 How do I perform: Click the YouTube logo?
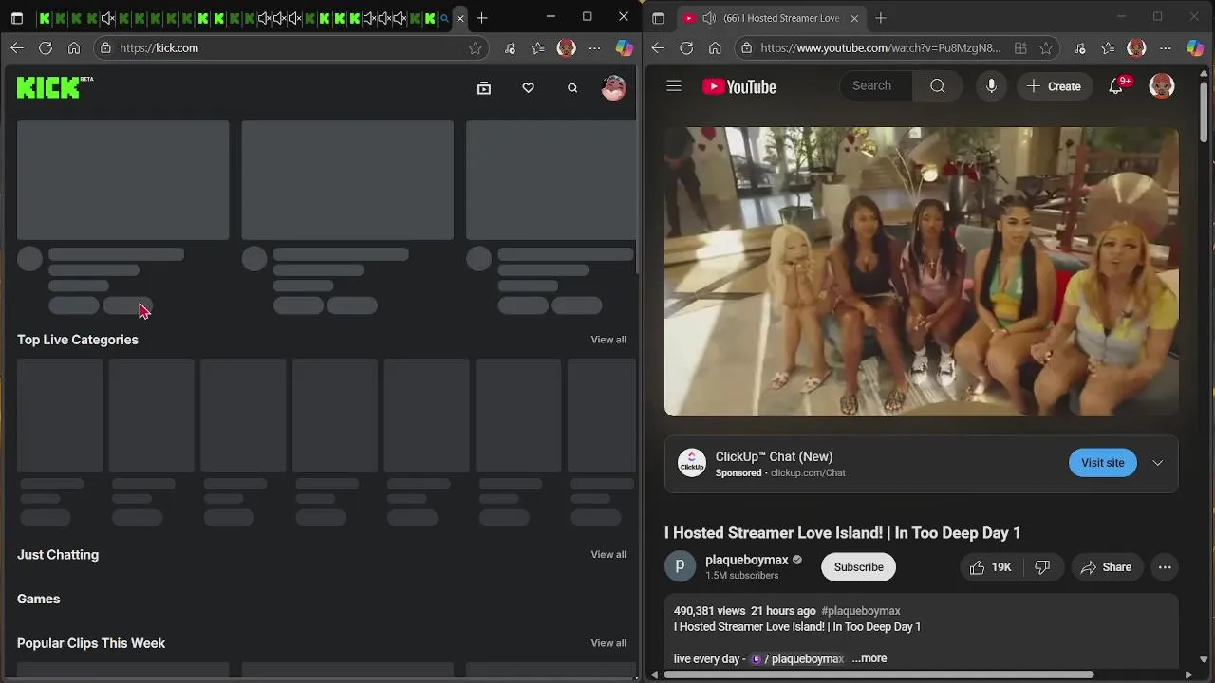pos(739,86)
